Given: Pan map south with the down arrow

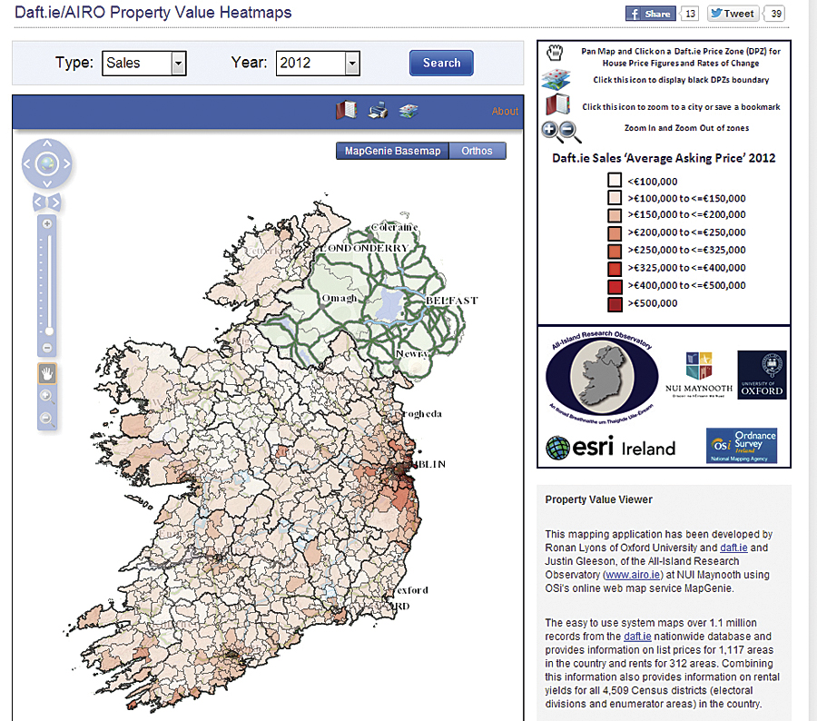Looking at the screenshot, I should (47, 183).
